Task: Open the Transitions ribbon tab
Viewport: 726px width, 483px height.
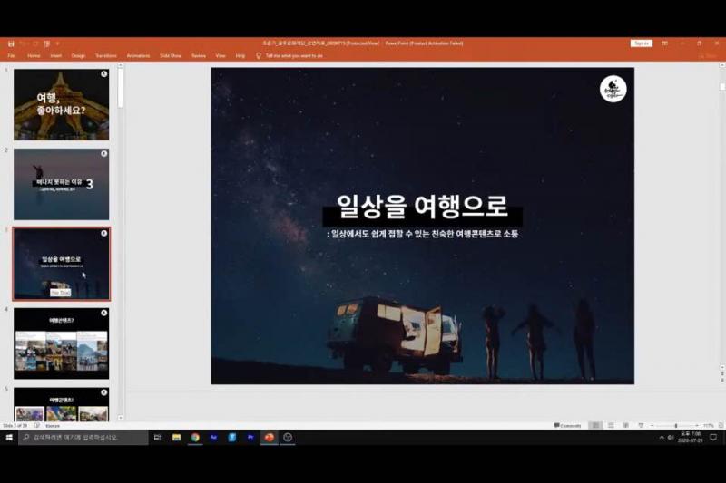Action: [106, 55]
